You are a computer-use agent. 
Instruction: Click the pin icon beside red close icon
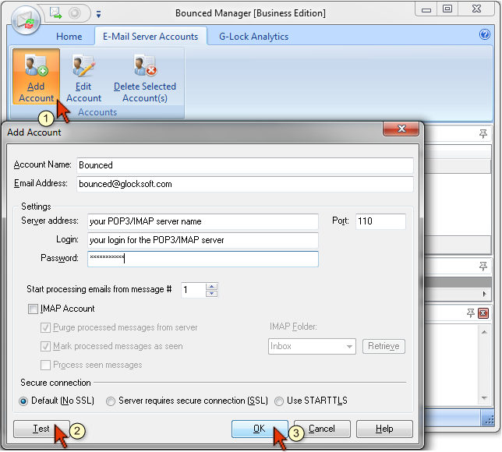470,313
